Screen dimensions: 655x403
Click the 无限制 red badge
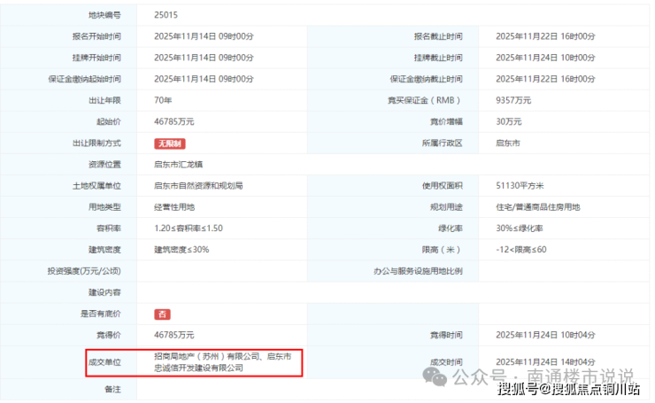tap(170, 143)
